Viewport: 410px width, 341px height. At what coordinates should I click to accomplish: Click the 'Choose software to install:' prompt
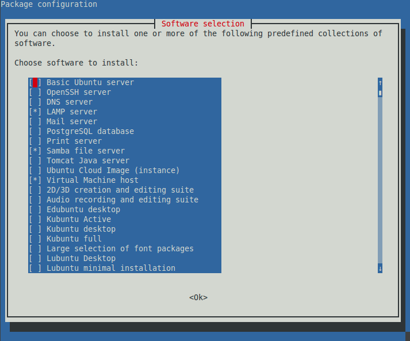(x=76, y=63)
